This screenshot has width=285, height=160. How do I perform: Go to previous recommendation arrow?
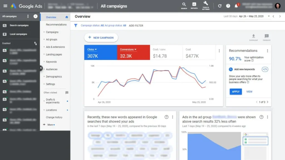[257, 102]
